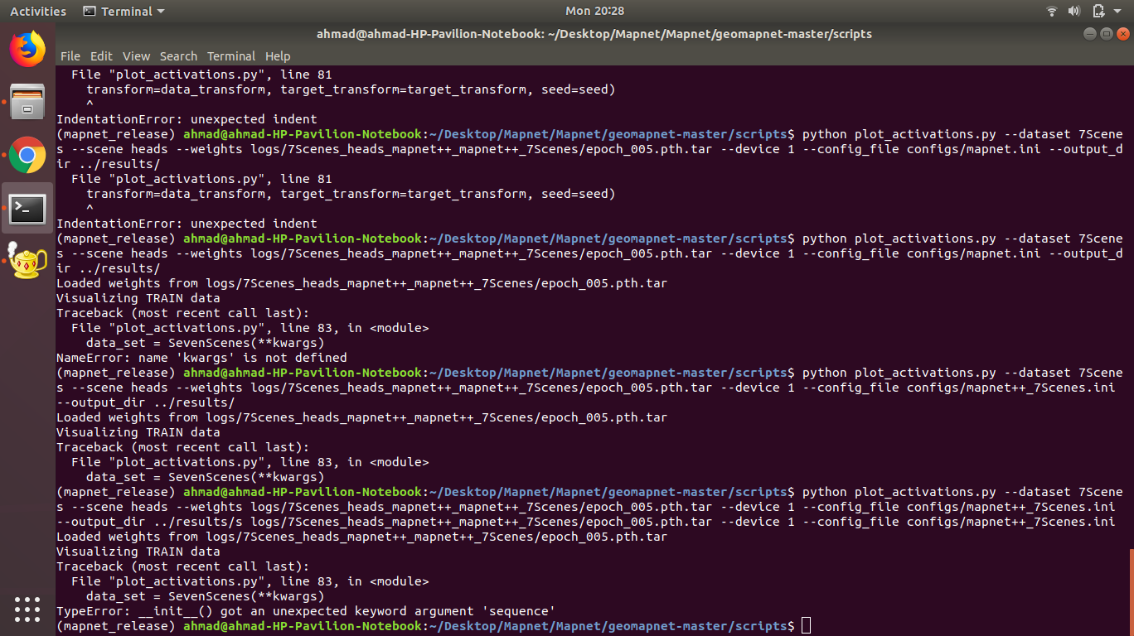This screenshot has height=636, width=1134.
Task: Click the Show Applications grid icon
Action: click(x=27, y=609)
